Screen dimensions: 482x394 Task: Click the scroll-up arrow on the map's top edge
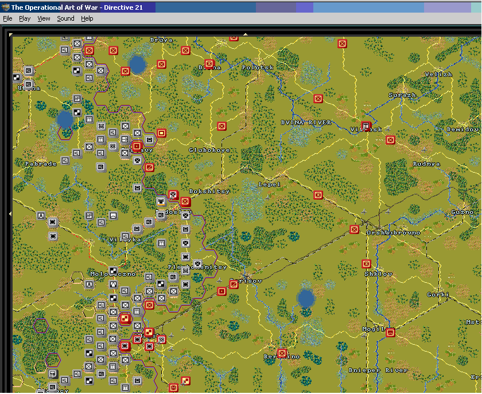click(246, 34)
